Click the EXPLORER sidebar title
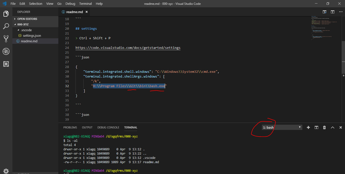The height and width of the screenshot is (174, 345). [x=24, y=12]
